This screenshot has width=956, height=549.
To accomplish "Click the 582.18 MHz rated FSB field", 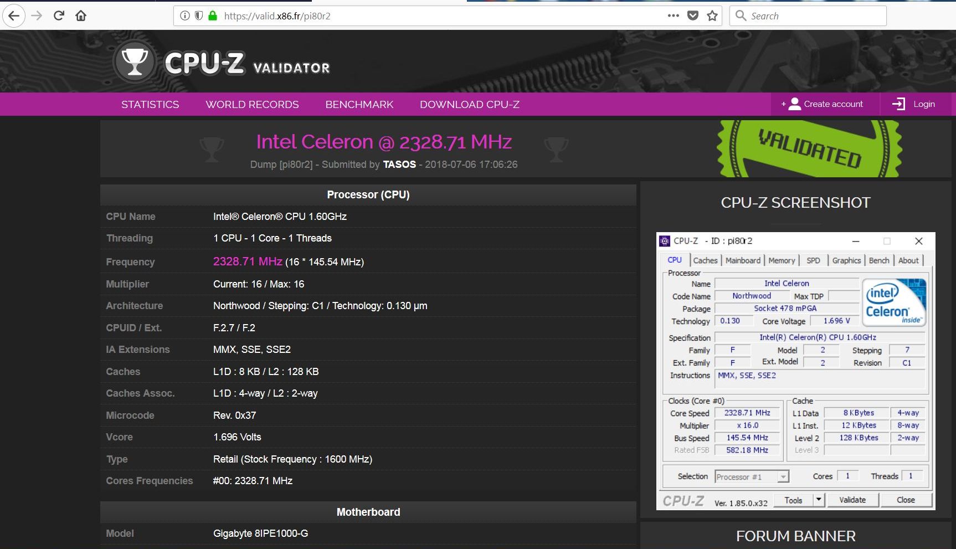I will pos(747,450).
